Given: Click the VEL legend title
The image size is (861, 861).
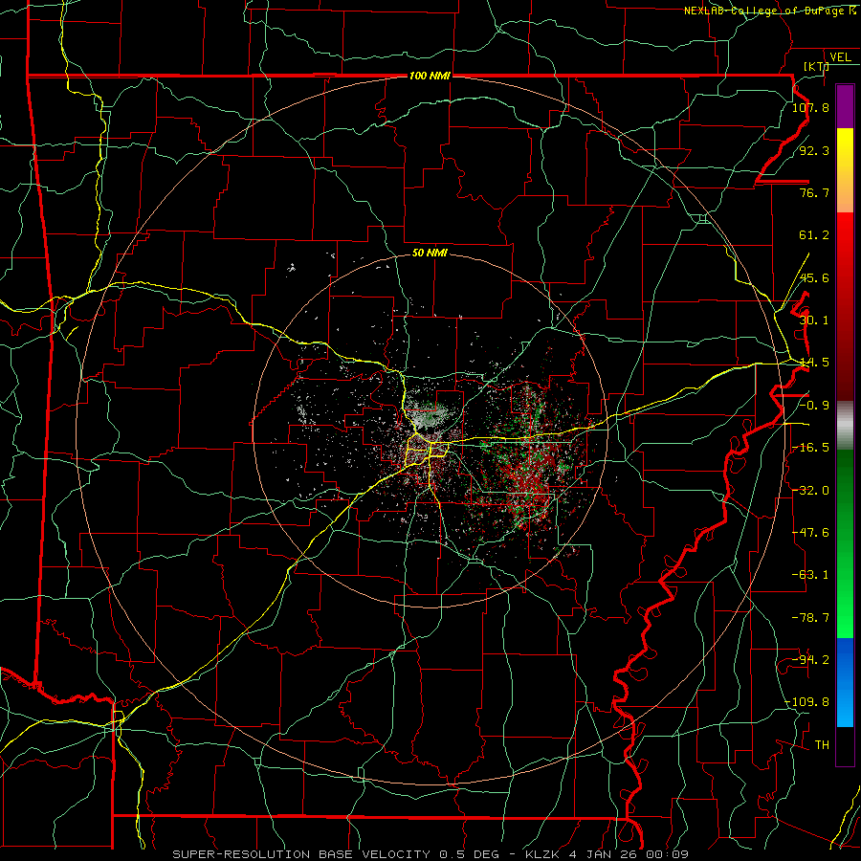Looking at the screenshot, I should click(x=840, y=57).
